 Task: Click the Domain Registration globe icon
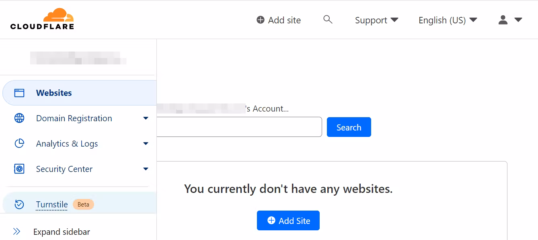coord(19,118)
